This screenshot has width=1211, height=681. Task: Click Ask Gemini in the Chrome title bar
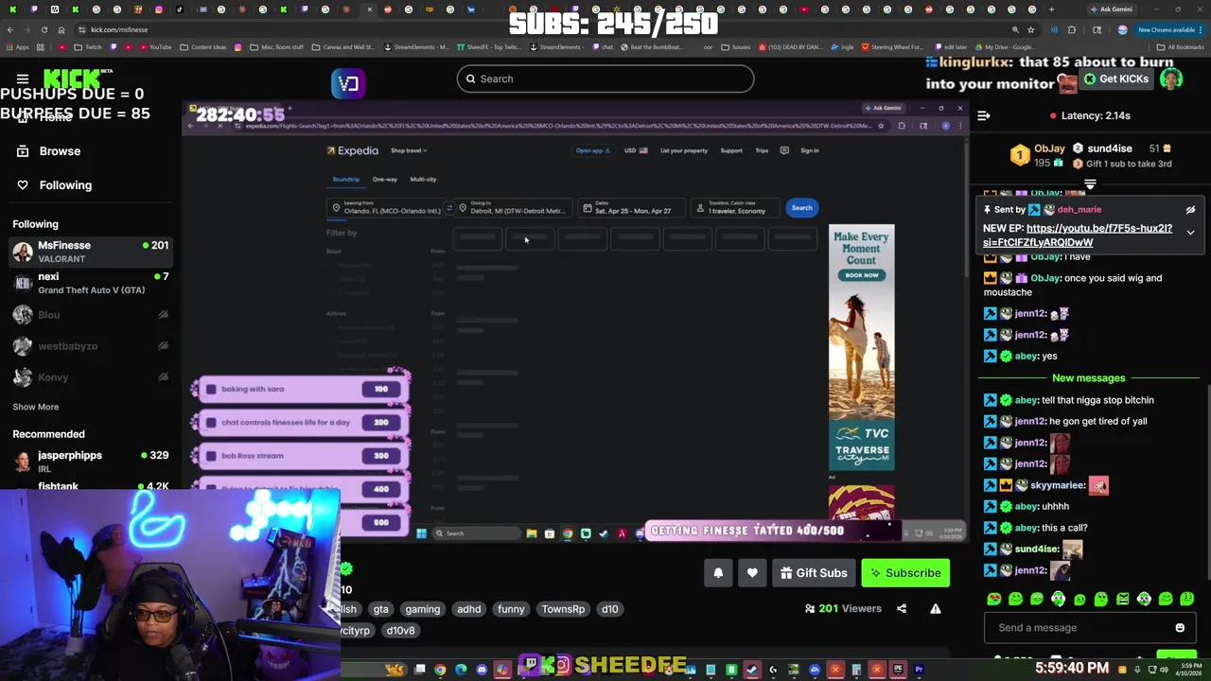[x=1111, y=9]
